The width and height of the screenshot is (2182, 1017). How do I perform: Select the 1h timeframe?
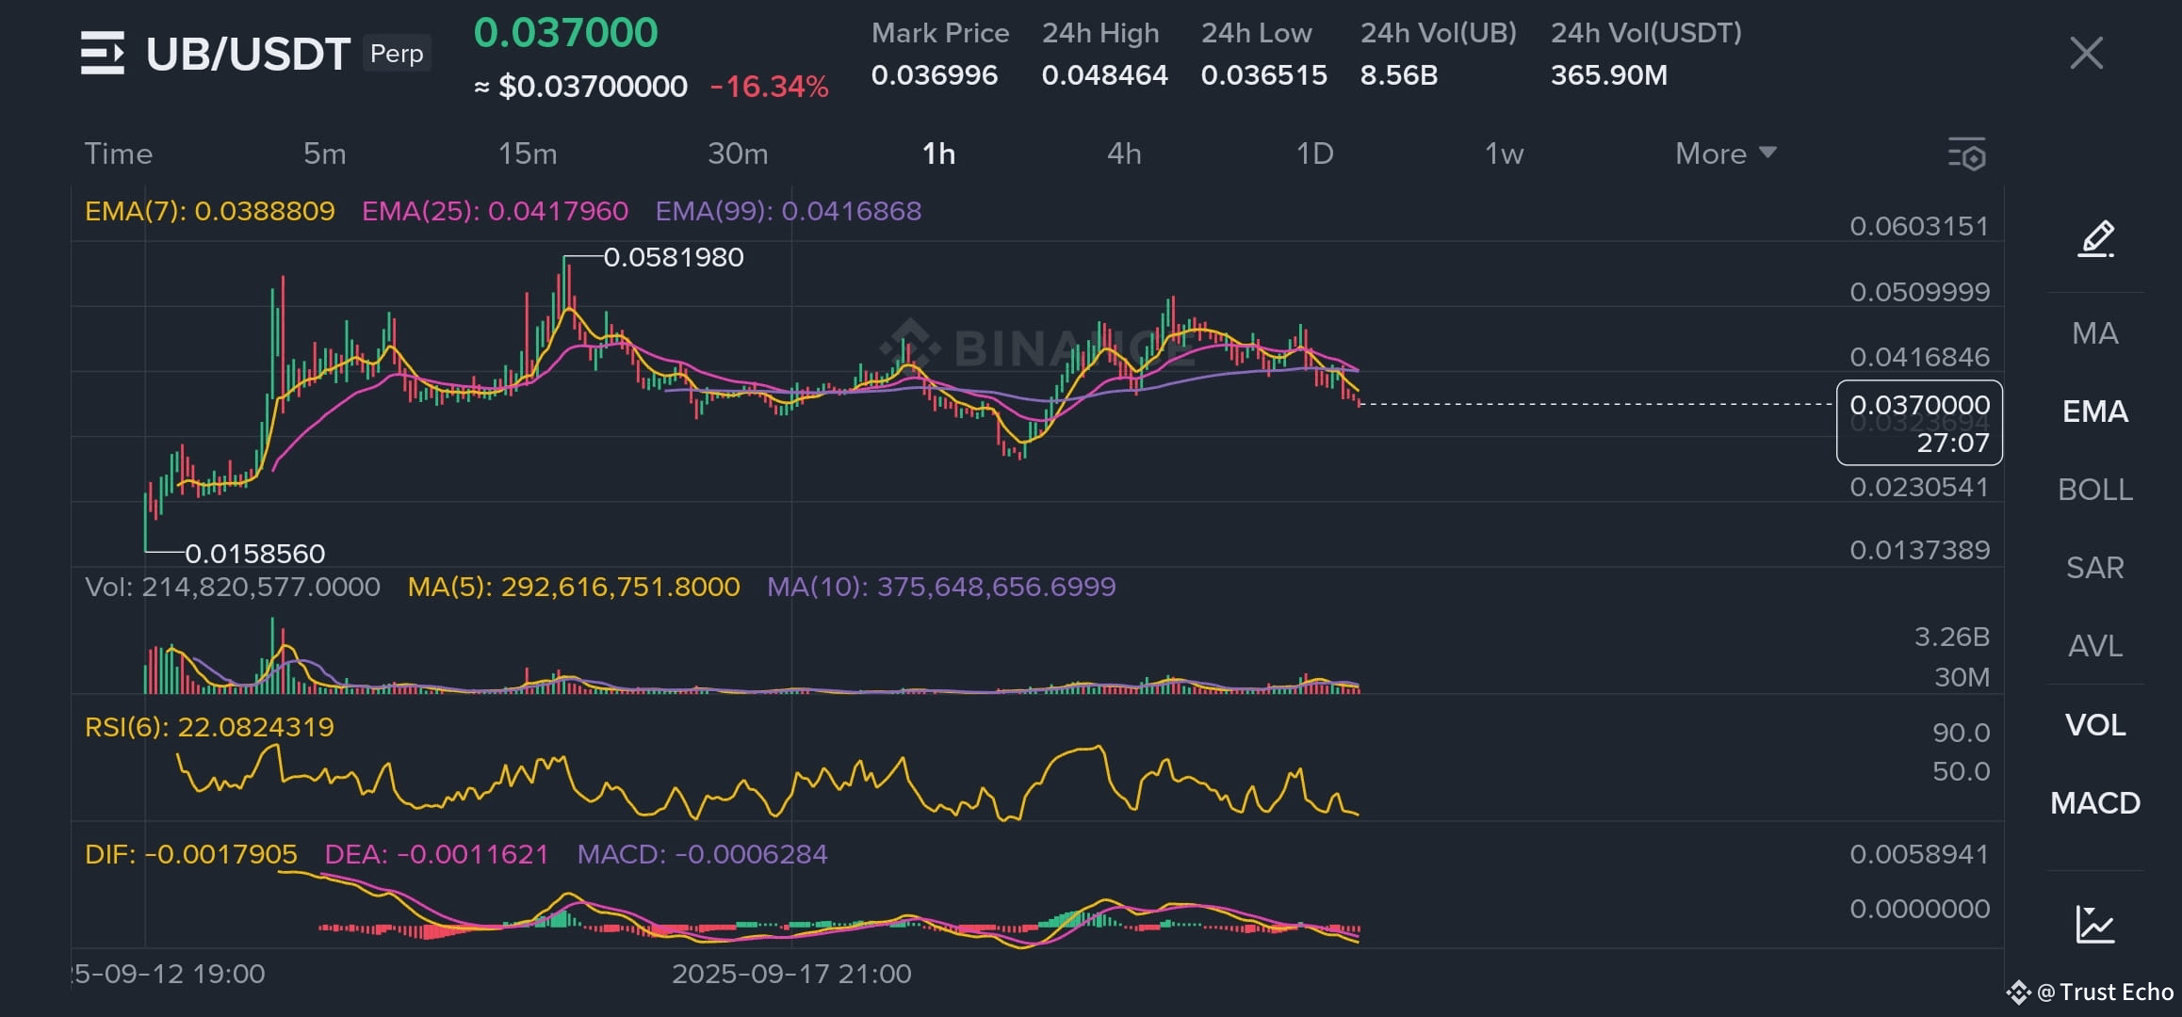pos(938,153)
